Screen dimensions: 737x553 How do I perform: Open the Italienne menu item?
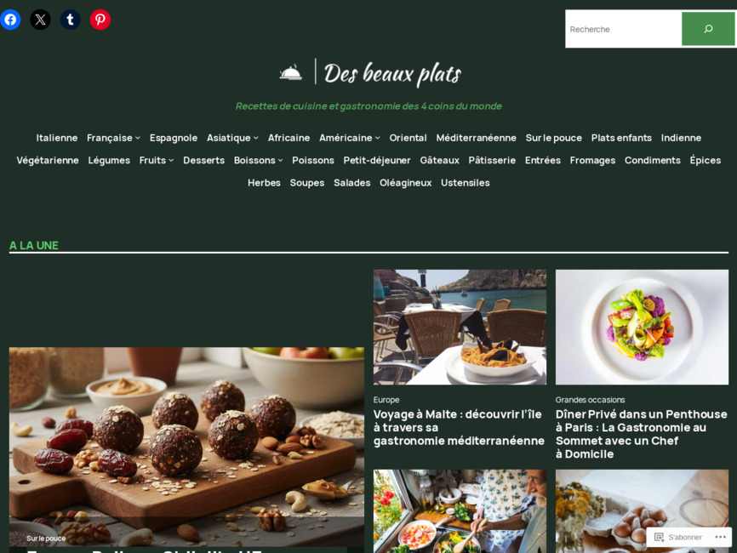coord(57,138)
